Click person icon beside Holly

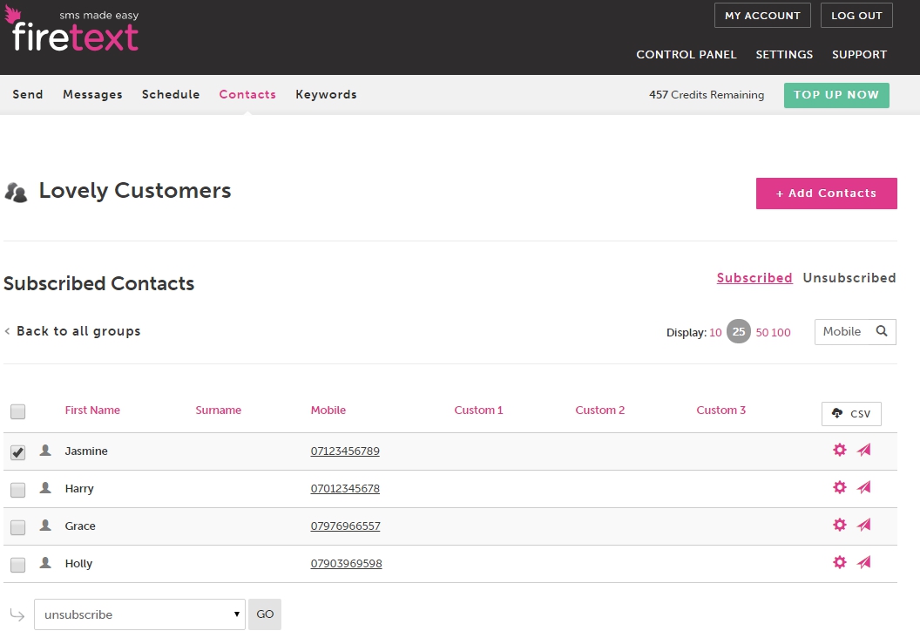[x=45, y=563]
